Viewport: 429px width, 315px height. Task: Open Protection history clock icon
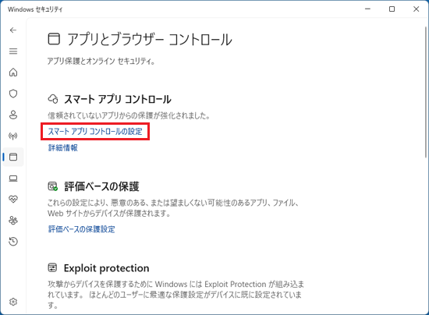[x=13, y=241]
